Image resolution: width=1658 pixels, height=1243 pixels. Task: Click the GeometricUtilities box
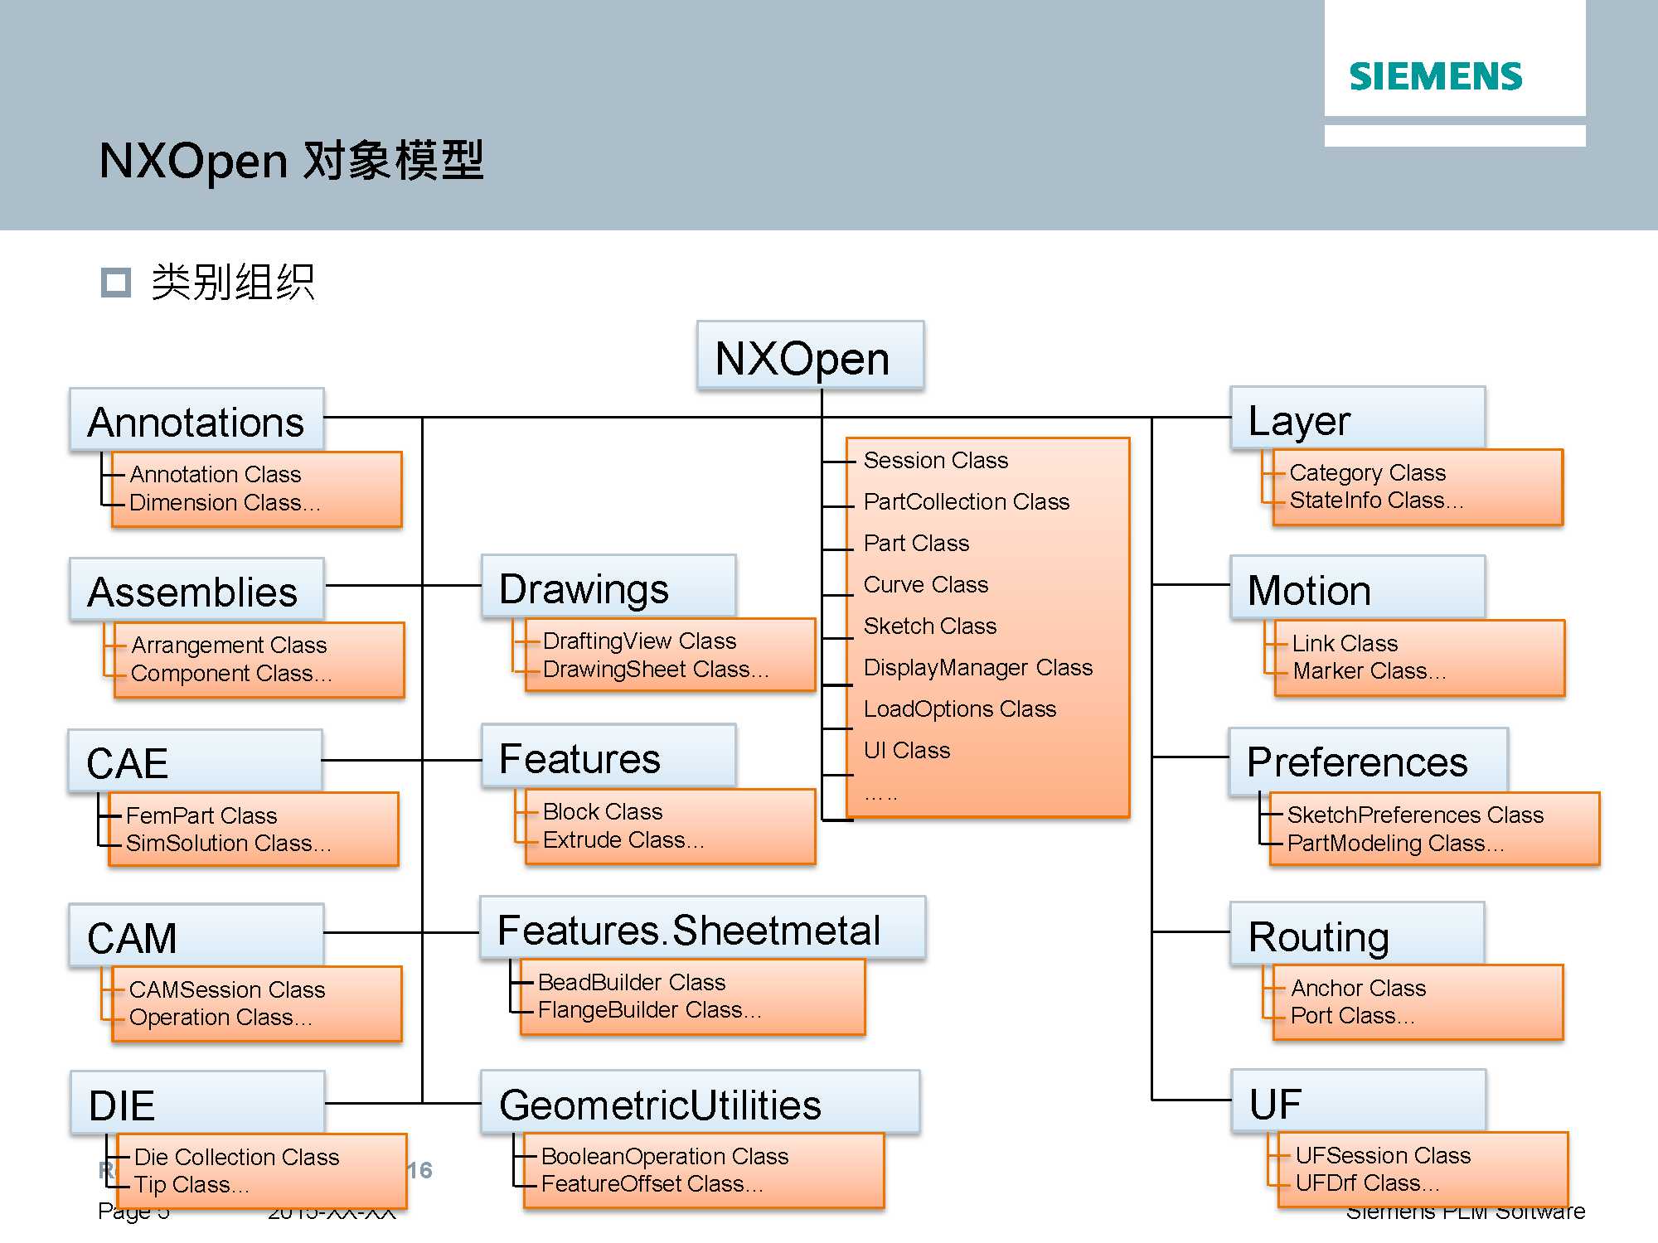[700, 1102]
